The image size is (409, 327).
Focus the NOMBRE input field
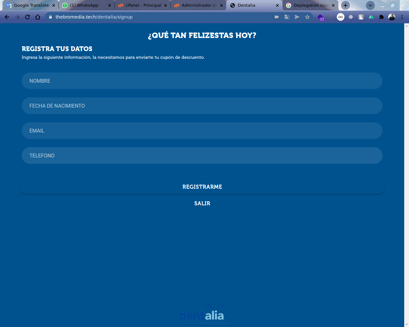coord(202,81)
